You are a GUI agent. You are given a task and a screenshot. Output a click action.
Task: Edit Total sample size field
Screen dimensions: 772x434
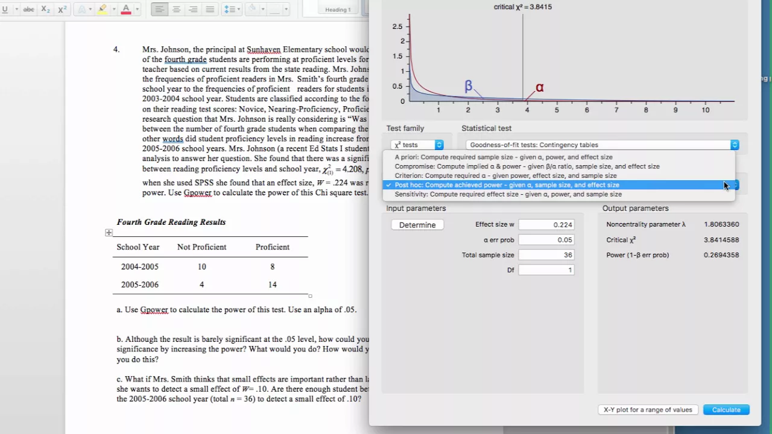tap(546, 255)
